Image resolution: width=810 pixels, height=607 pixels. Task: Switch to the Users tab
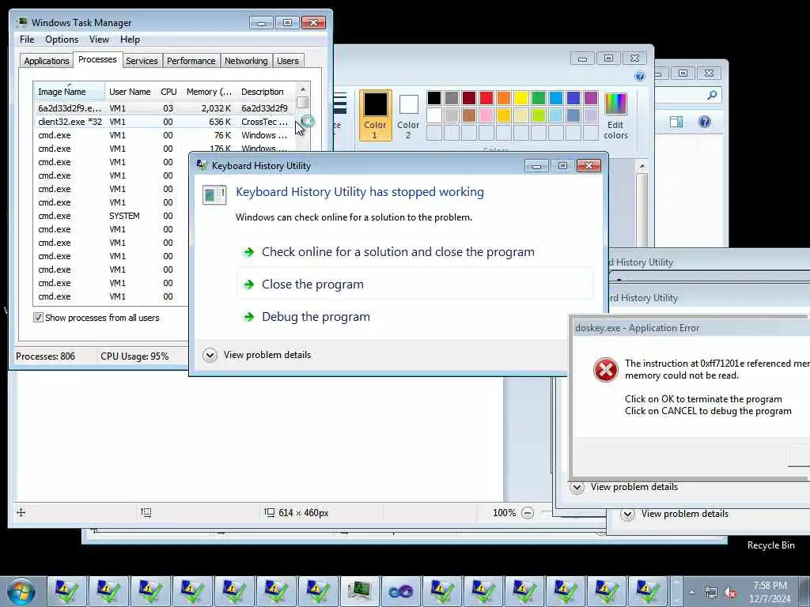[288, 61]
